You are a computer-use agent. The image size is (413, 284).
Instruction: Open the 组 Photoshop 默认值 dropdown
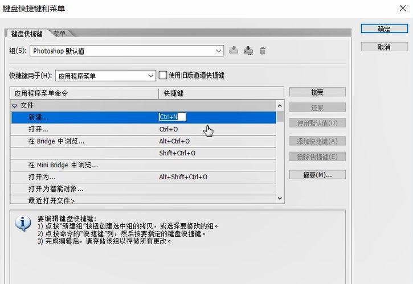point(126,51)
